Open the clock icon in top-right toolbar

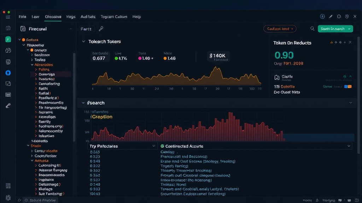click(x=339, y=16)
